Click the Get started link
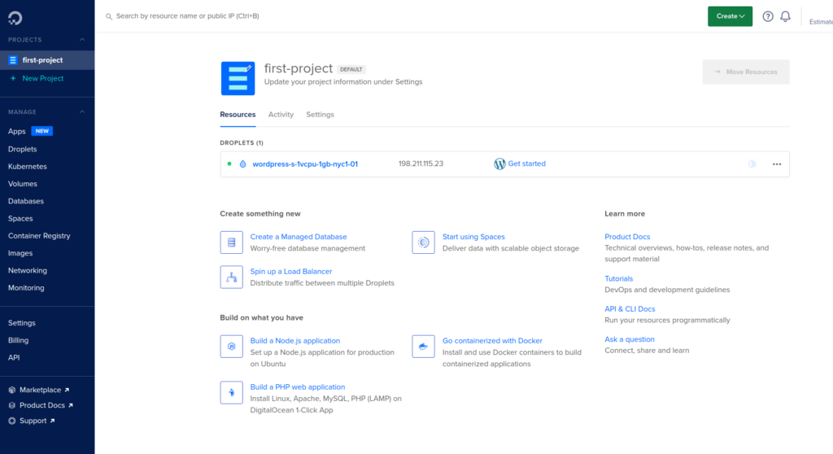The width and height of the screenshot is (833, 454). (x=526, y=164)
